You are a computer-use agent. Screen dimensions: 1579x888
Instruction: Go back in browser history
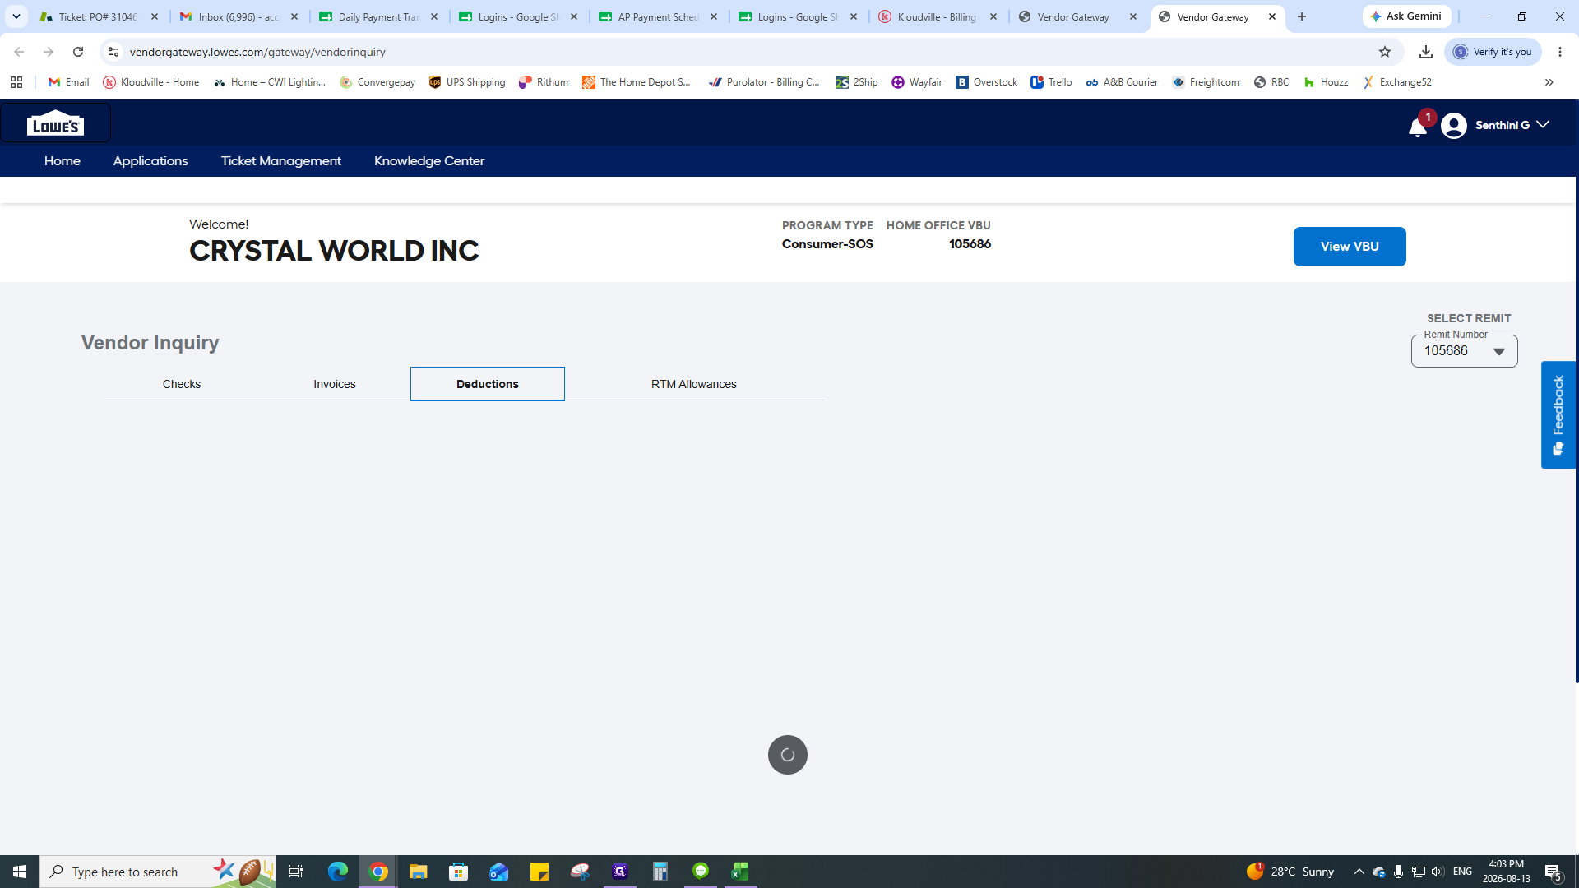19,52
